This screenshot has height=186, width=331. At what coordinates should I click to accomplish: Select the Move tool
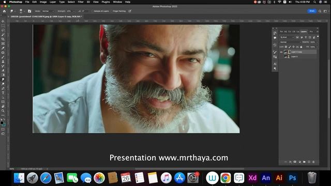tap(3, 21)
